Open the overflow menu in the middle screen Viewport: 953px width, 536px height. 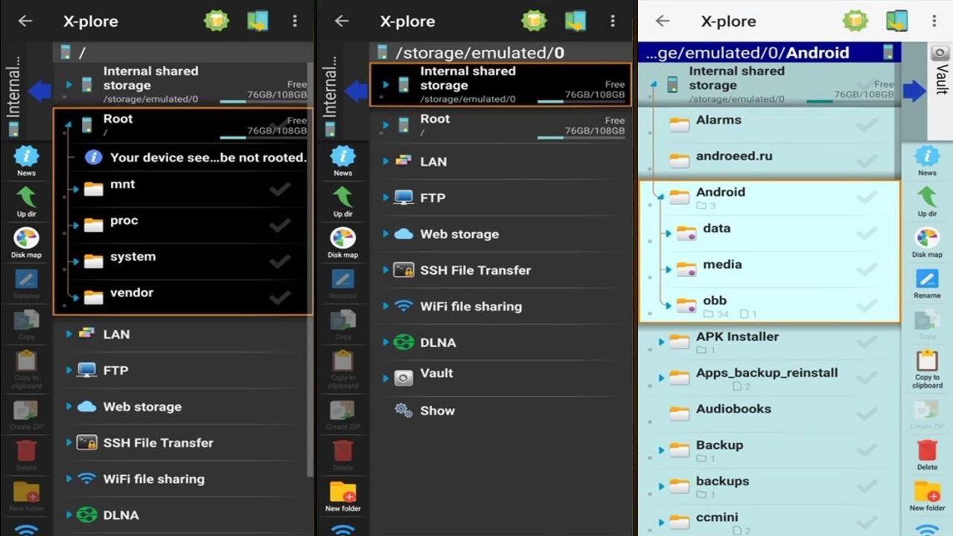[612, 21]
